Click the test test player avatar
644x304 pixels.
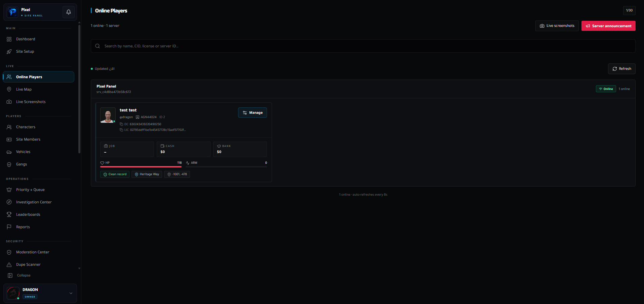tap(108, 115)
